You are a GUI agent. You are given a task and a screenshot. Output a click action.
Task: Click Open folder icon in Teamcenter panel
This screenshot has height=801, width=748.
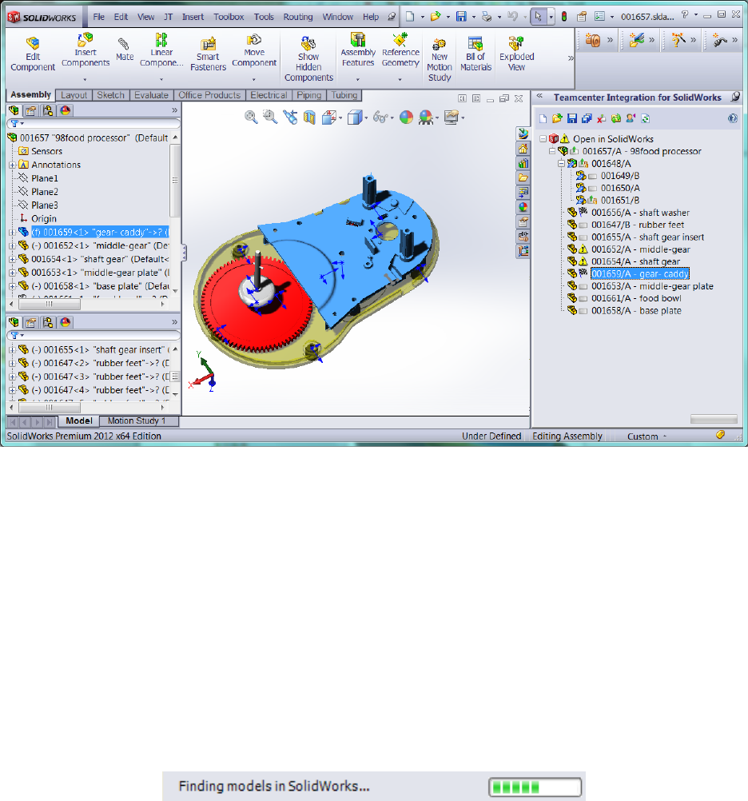coord(557,118)
